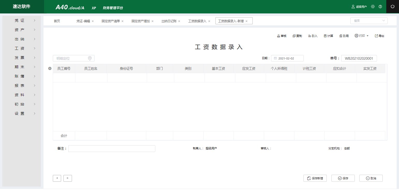
Task: Go to previous record with left arrow
Action: click(57, 178)
